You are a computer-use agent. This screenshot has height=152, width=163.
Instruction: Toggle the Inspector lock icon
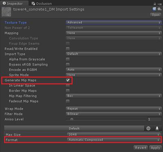click(x=155, y=4)
